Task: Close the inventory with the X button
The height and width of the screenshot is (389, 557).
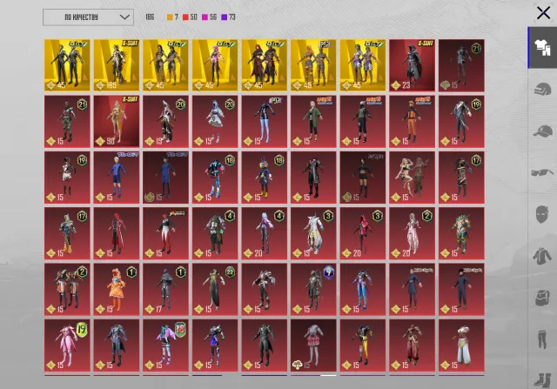Action: (x=543, y=13)
